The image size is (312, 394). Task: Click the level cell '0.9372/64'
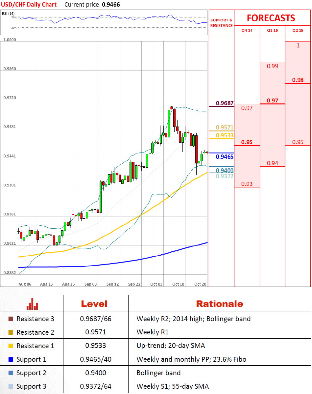(x=96, y=386)
